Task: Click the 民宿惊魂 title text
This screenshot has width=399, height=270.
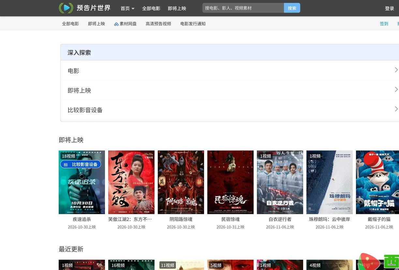Action: (230, 219)
